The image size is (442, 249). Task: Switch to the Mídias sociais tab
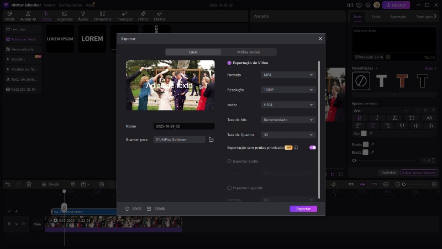pos(248,52)
